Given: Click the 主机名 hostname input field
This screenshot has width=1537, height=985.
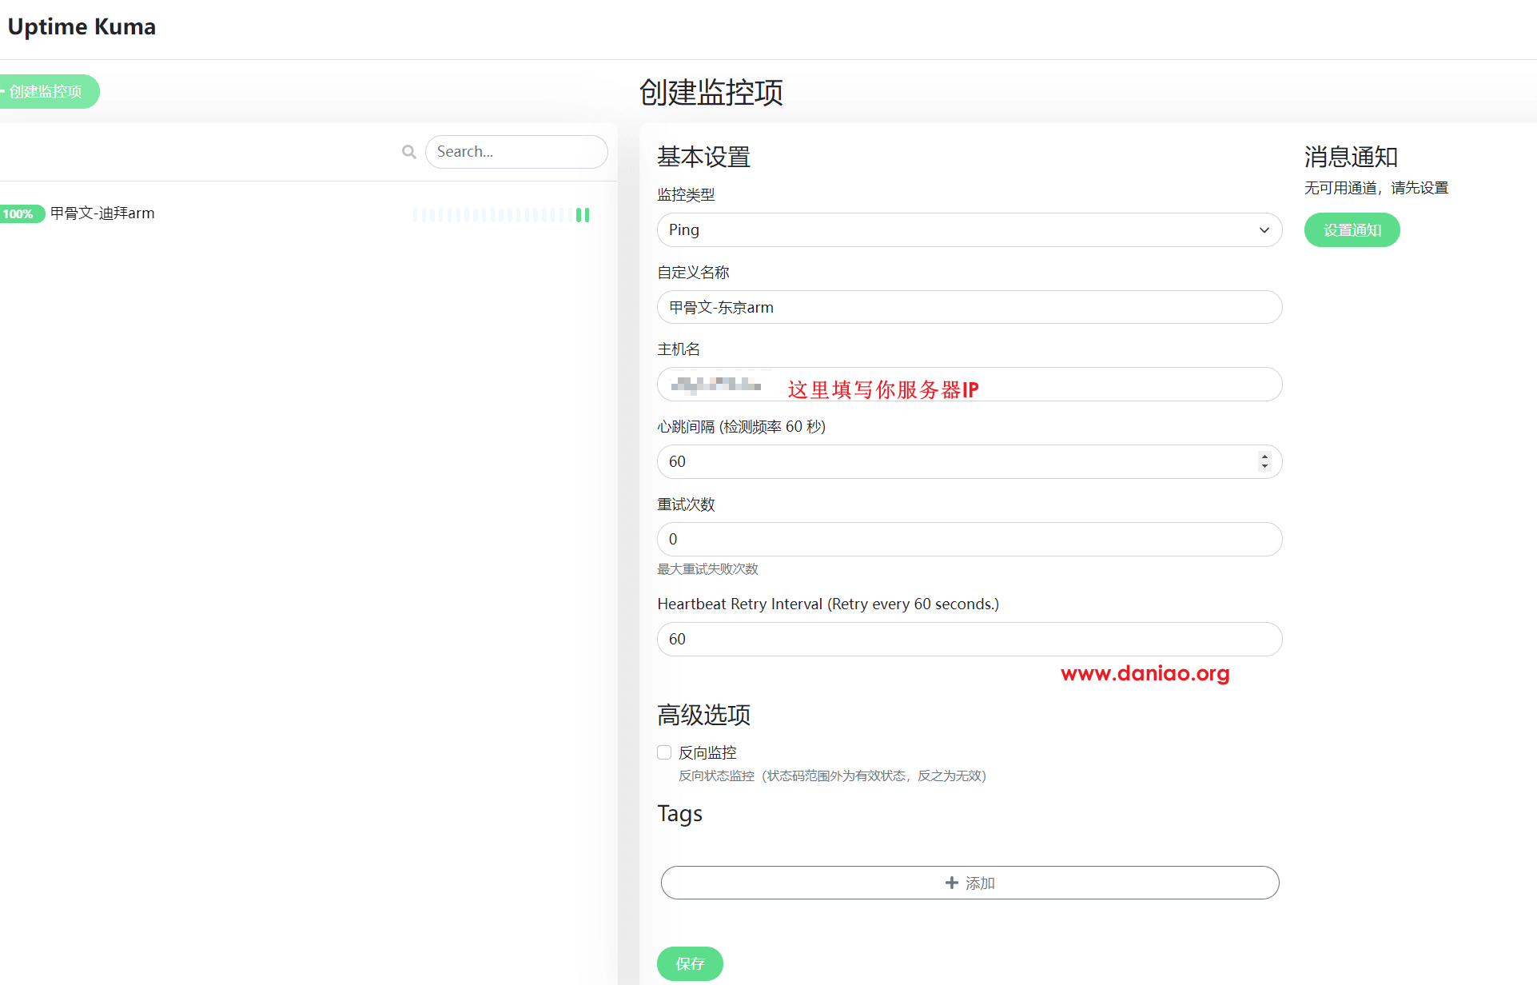Looking at the screenshot, I should [x=1119, y=385].
